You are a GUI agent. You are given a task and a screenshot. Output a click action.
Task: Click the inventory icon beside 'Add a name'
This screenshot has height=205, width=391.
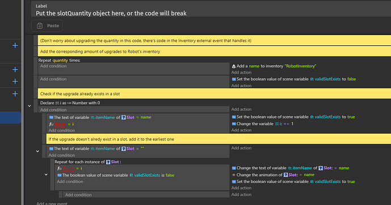234,66
